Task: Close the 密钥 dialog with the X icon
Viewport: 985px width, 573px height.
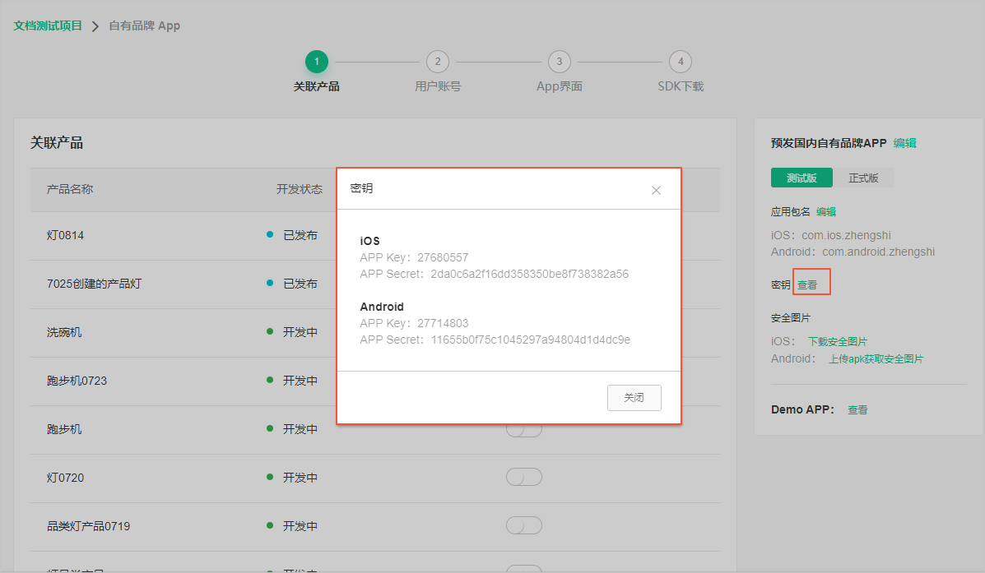Action: 656,190
